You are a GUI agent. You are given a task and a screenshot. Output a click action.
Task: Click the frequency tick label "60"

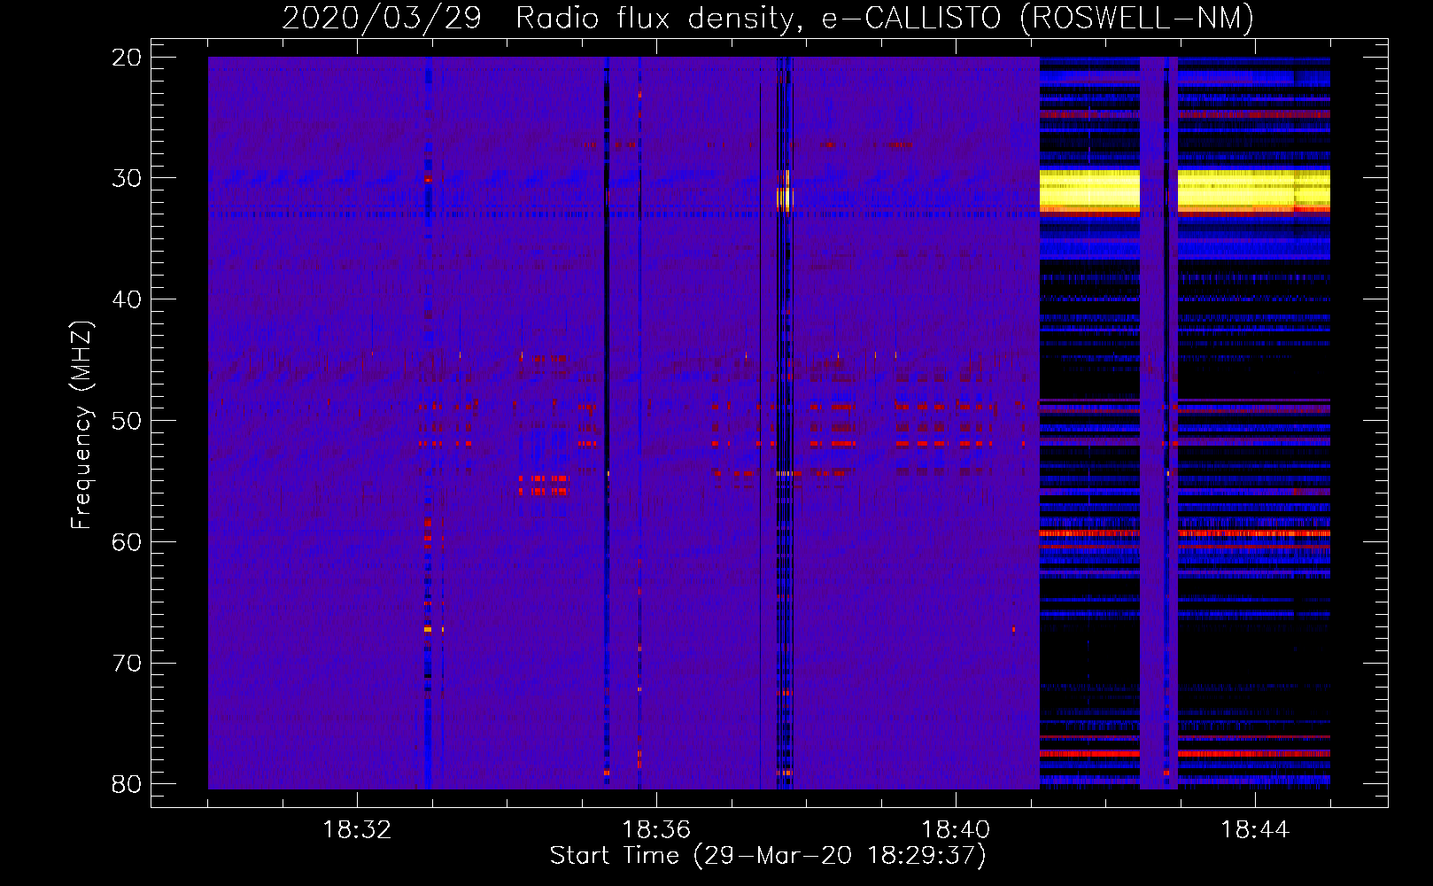pyautogui.click(x=127, y=542)
